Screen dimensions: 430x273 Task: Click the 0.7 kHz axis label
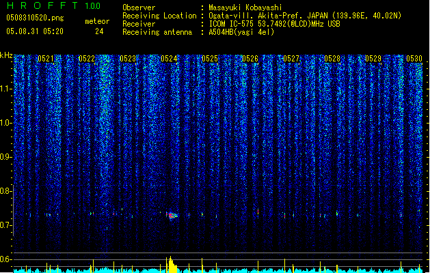tap(6, 225)
